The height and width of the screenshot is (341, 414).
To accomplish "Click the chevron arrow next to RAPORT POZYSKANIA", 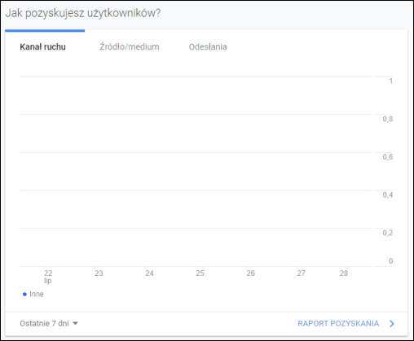I will click(x=392, y=323).
